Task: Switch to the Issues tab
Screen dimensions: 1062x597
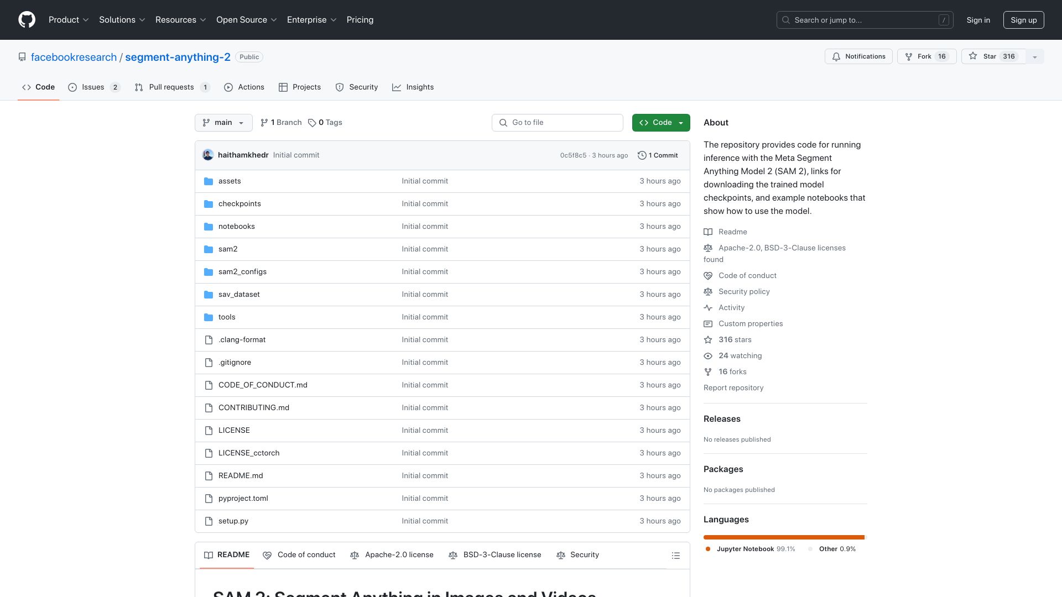Action: point(94,87)
